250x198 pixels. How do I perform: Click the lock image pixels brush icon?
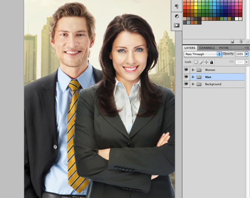tap(201, 62)
